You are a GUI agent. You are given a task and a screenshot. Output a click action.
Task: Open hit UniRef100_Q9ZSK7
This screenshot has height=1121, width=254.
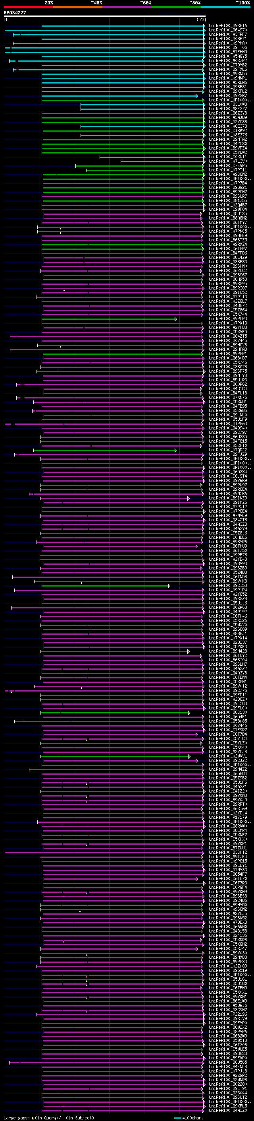point(227,96)
